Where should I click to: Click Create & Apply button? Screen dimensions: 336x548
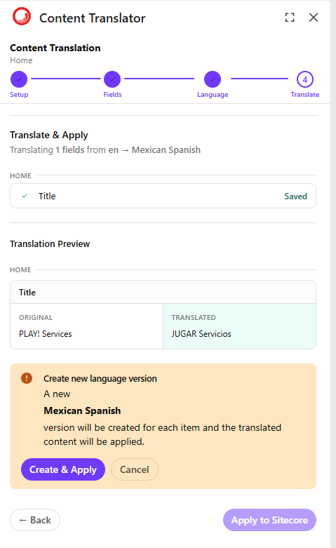(63, 469)
